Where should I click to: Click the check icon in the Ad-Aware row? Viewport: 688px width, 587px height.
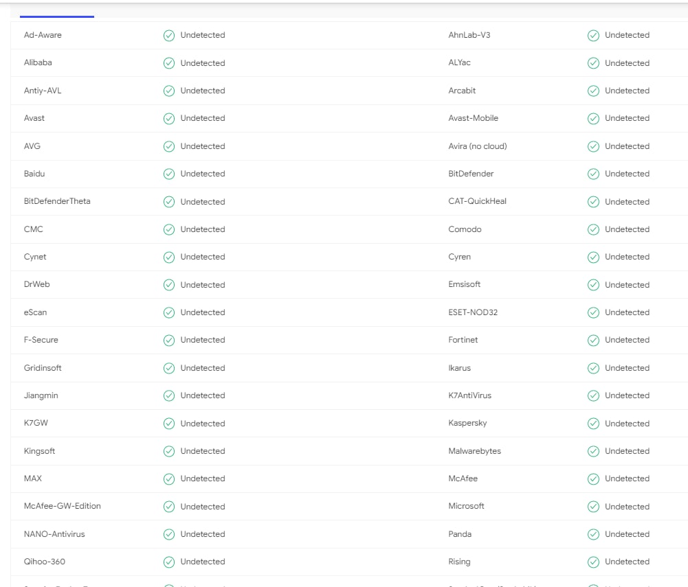(x=169, y=36)
